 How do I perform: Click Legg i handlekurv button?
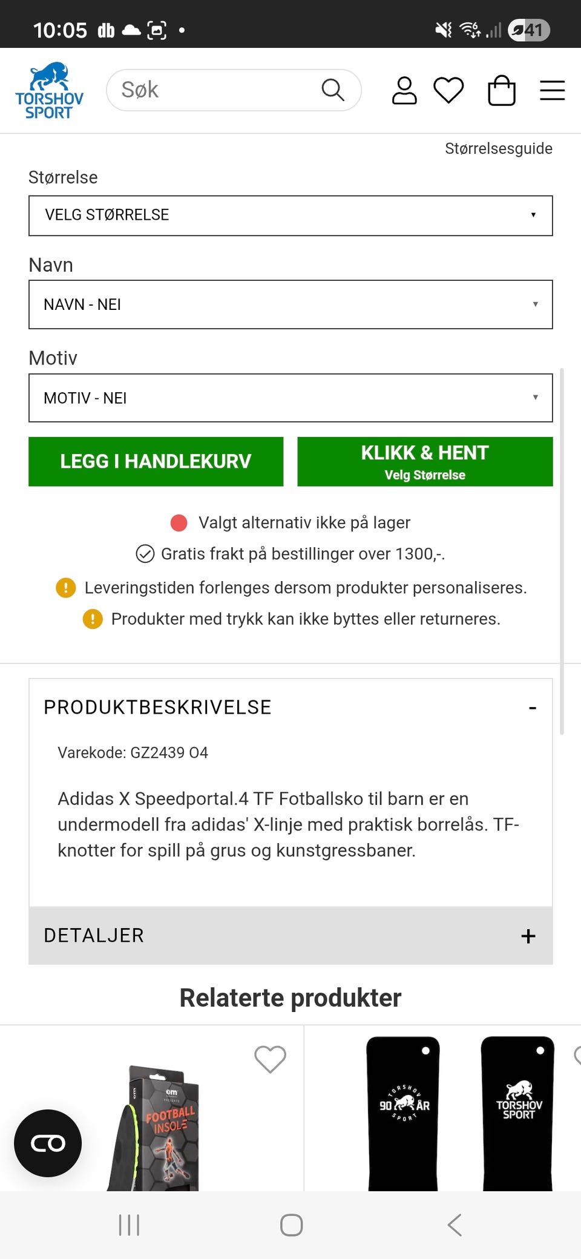156,461
